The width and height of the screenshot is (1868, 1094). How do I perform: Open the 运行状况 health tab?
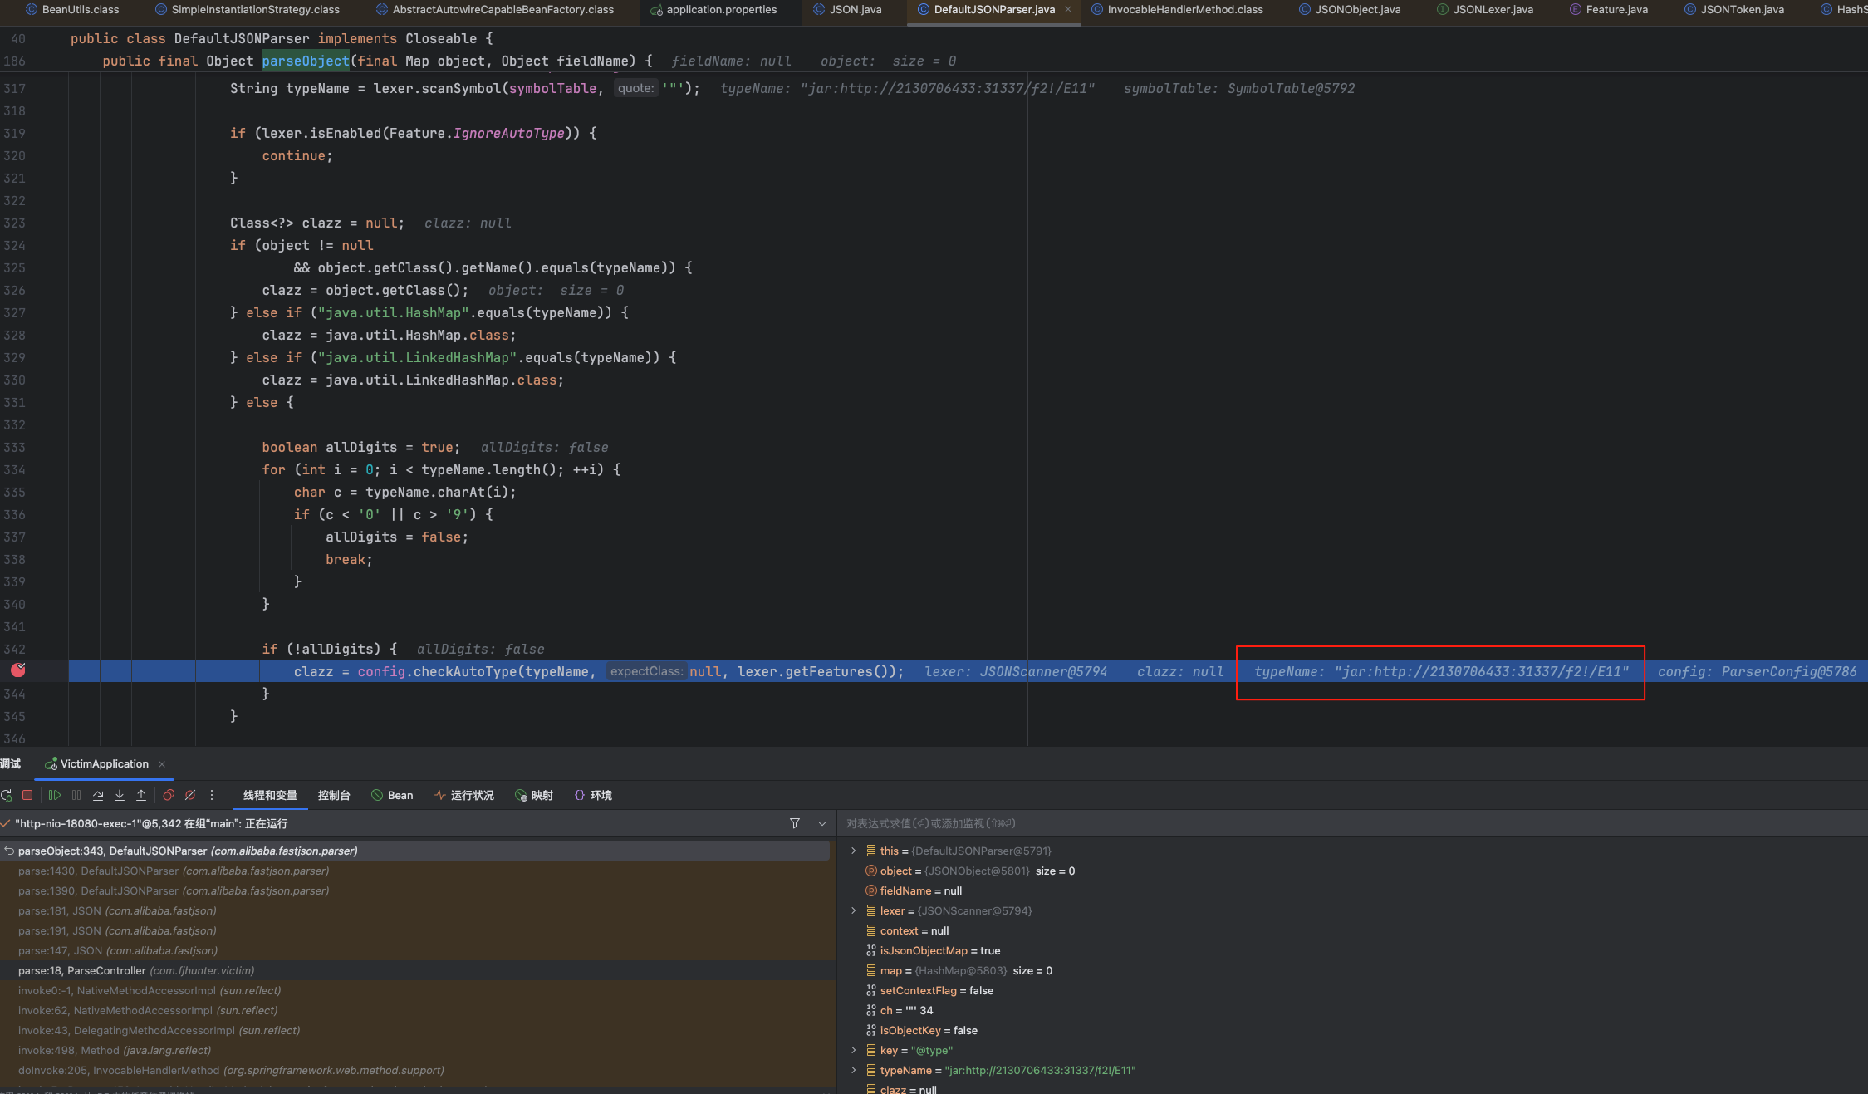[x=464, y=795]
